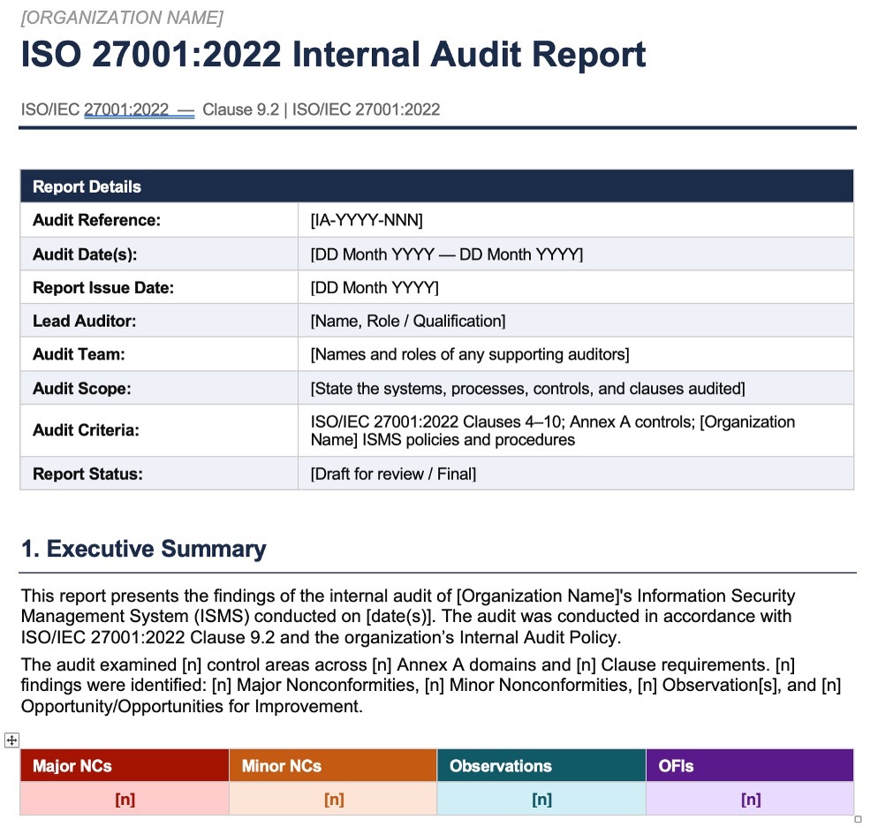Click the Executive Summary heading
Image resolution: width=878 pixels, height=827 pixels.
point(143,549)
